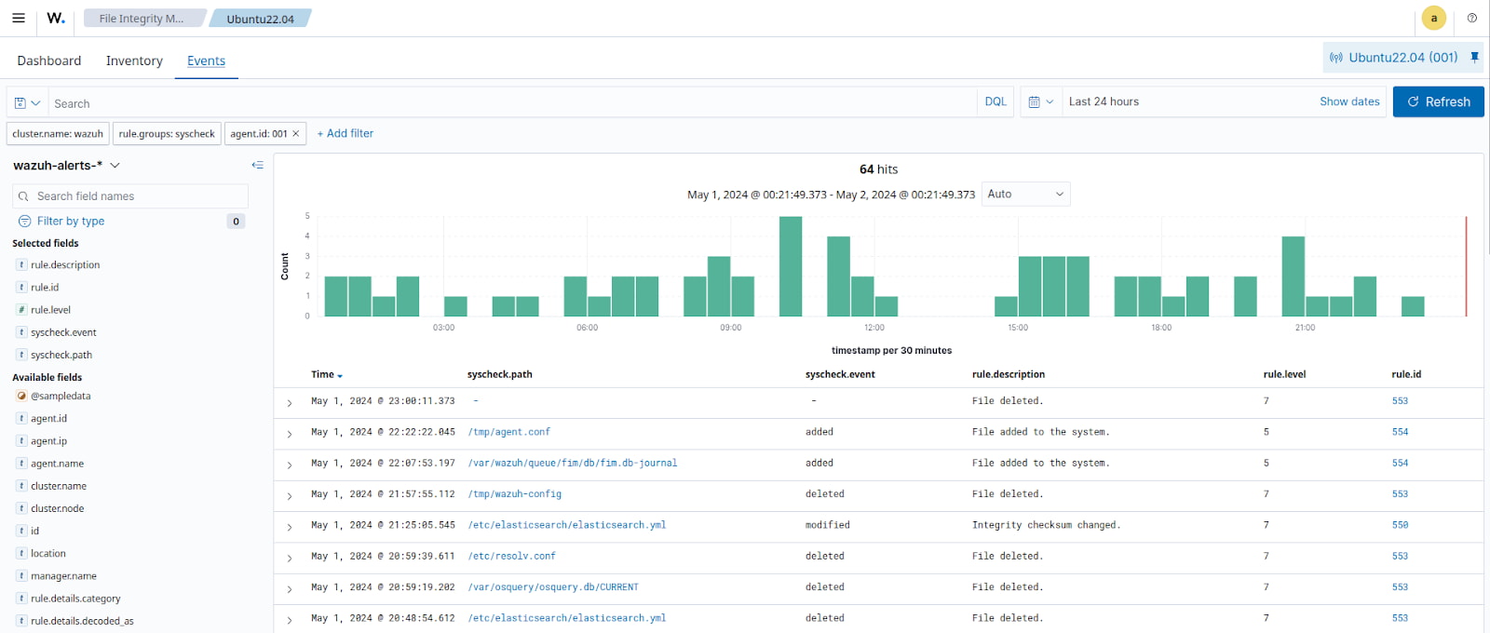Click the Refresh button
The width and height of the screenshot is (1490, 633).
coord(1438,101)
